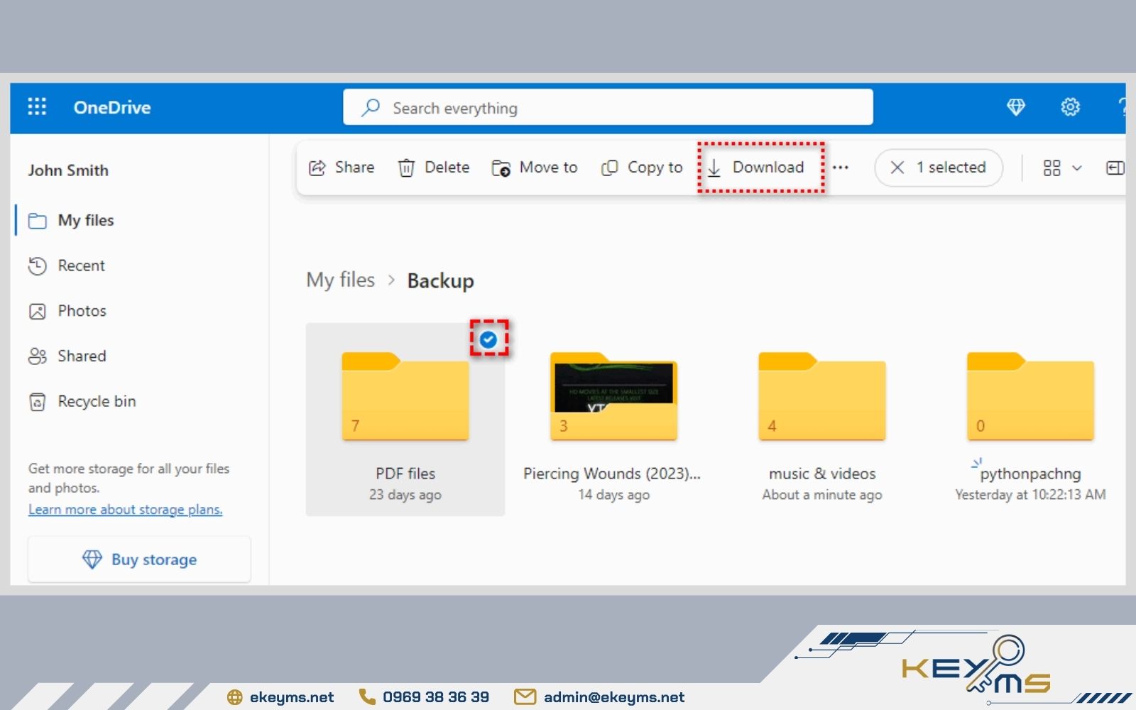Clear selection using the 1 selected button

(x=938, y=168)
